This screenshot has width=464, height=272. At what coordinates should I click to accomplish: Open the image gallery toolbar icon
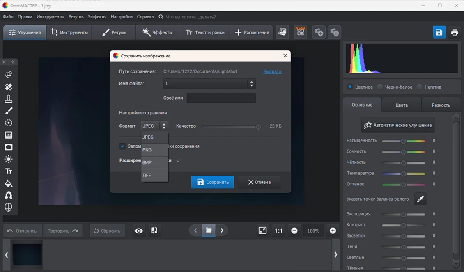pyautogui.click(x=283, y=32)
